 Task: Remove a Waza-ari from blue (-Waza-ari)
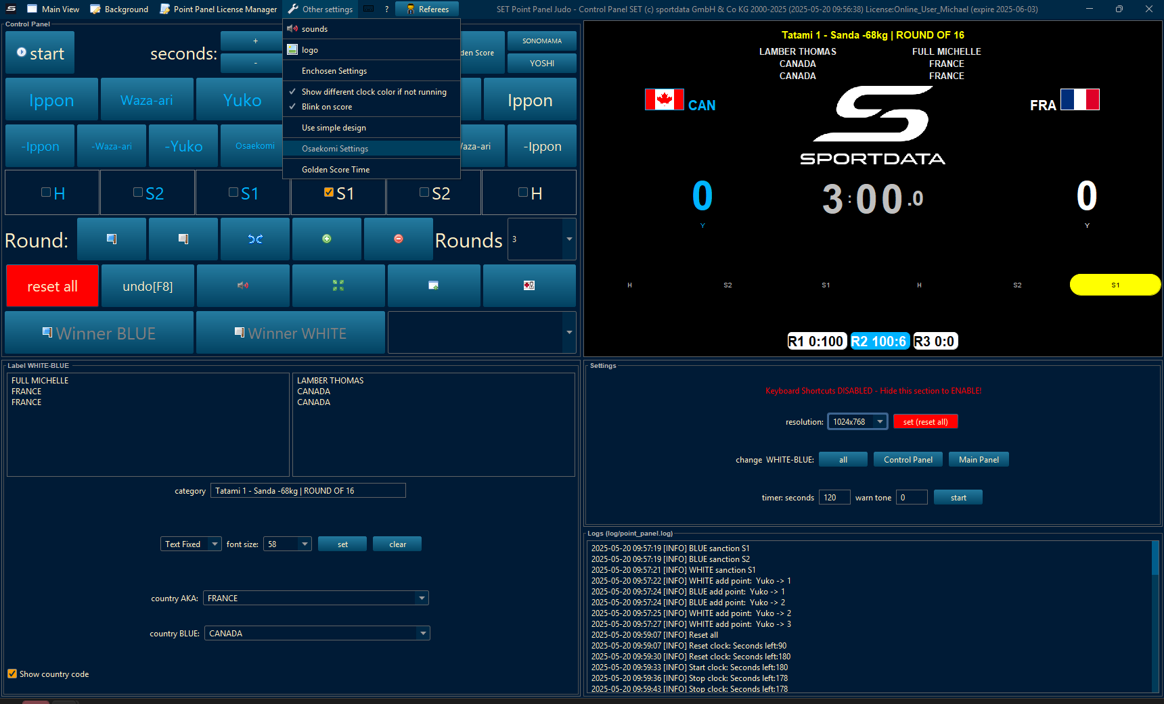tap(112, 146)
